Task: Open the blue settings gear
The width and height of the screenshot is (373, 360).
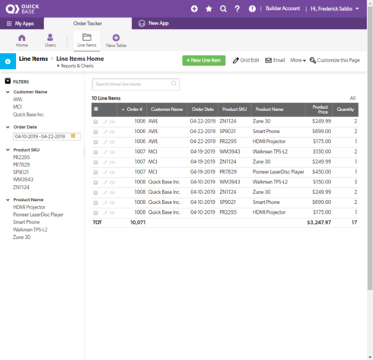Action: pos(8,61)
